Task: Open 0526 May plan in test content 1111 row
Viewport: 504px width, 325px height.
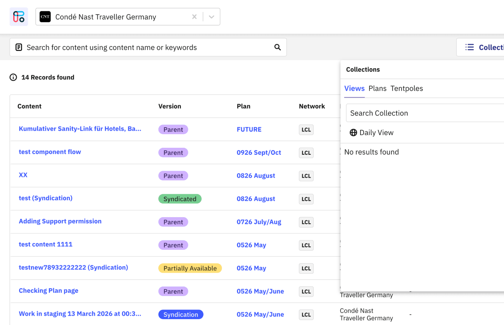Action: tap(251, 245)
